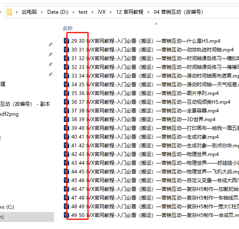The width and height of the screenshot is (239, 229).
Task: Click the yellow folder icon in address bar
Action: [9, 12]
